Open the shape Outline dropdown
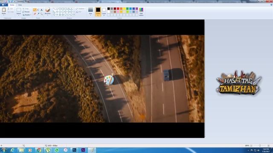Image resolution: width=273 pixels, height=153 pixels. coord(81,8)
